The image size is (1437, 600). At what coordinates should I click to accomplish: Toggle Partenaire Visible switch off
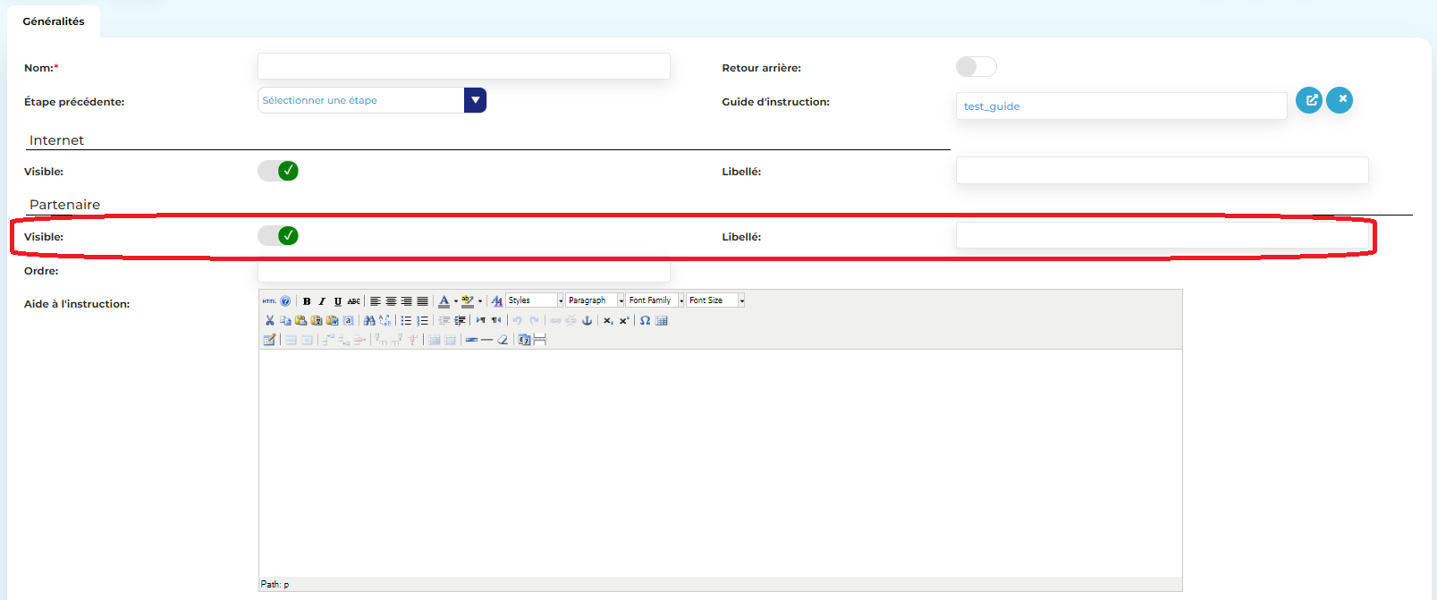tap(278, 236)
